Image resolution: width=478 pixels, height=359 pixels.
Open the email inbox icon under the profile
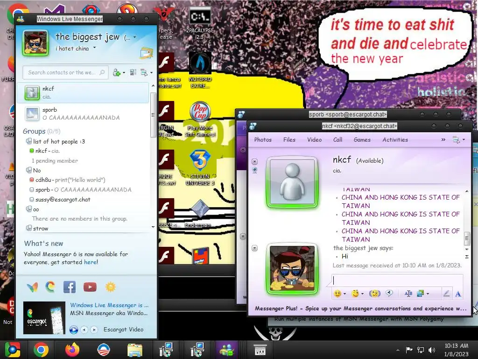coord(146,53)
